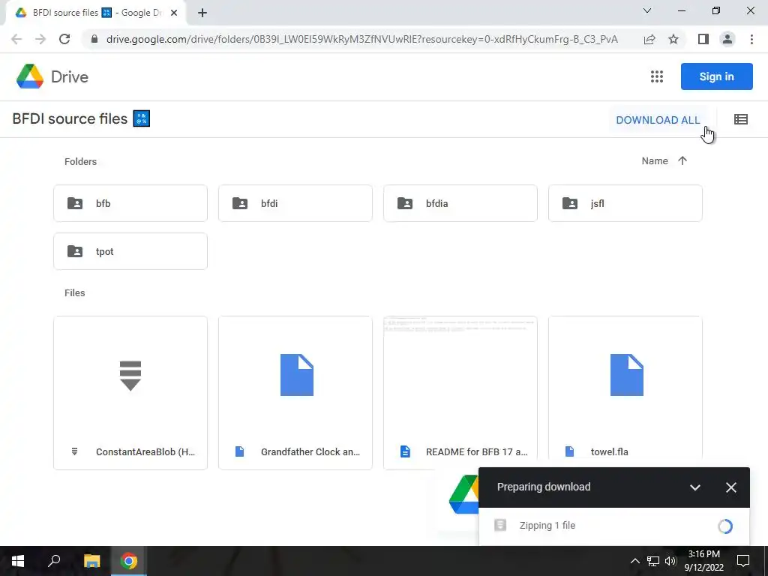Image resolution: width=768 pixels, height=576 pixels.
Task: Open the taskbar clock and date
Action: pyautogui.click(x=703, y=561)
